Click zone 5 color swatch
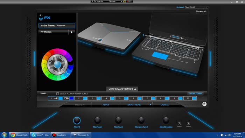 coord(126,98)
